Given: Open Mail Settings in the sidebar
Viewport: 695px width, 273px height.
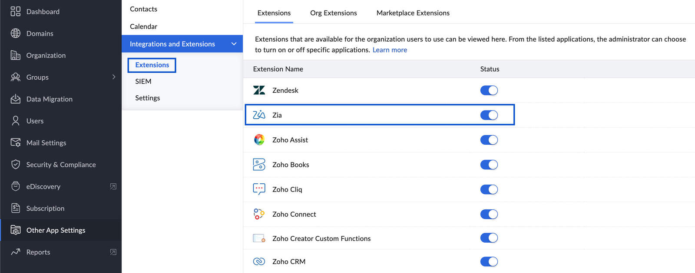Looking at the screenshot, I should [46, 143].
